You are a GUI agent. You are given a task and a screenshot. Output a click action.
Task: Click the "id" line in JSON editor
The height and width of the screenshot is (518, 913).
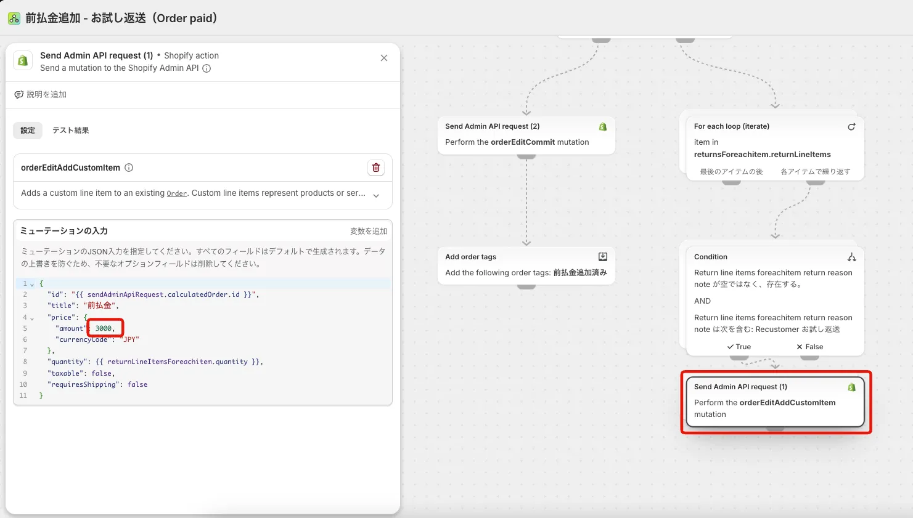(x=154, y=294)
